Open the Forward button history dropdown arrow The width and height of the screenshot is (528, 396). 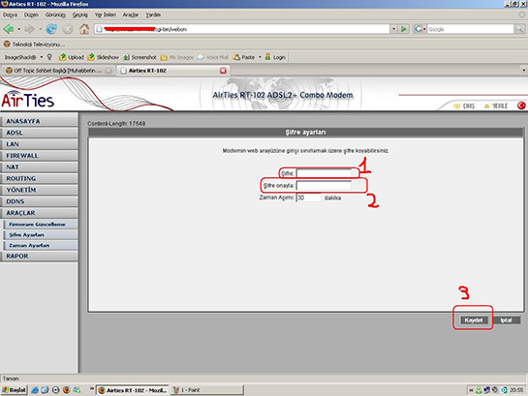tap(40, 29)
